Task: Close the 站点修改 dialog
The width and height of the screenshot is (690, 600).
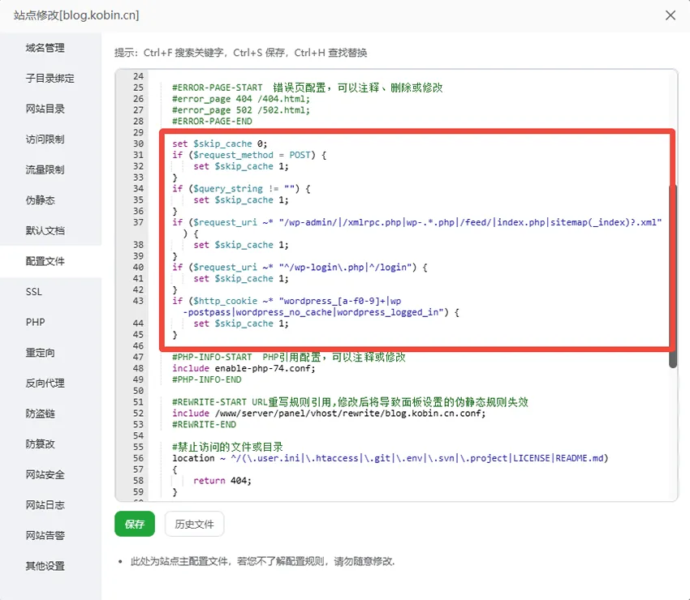Action: click(x=670, y=15)
